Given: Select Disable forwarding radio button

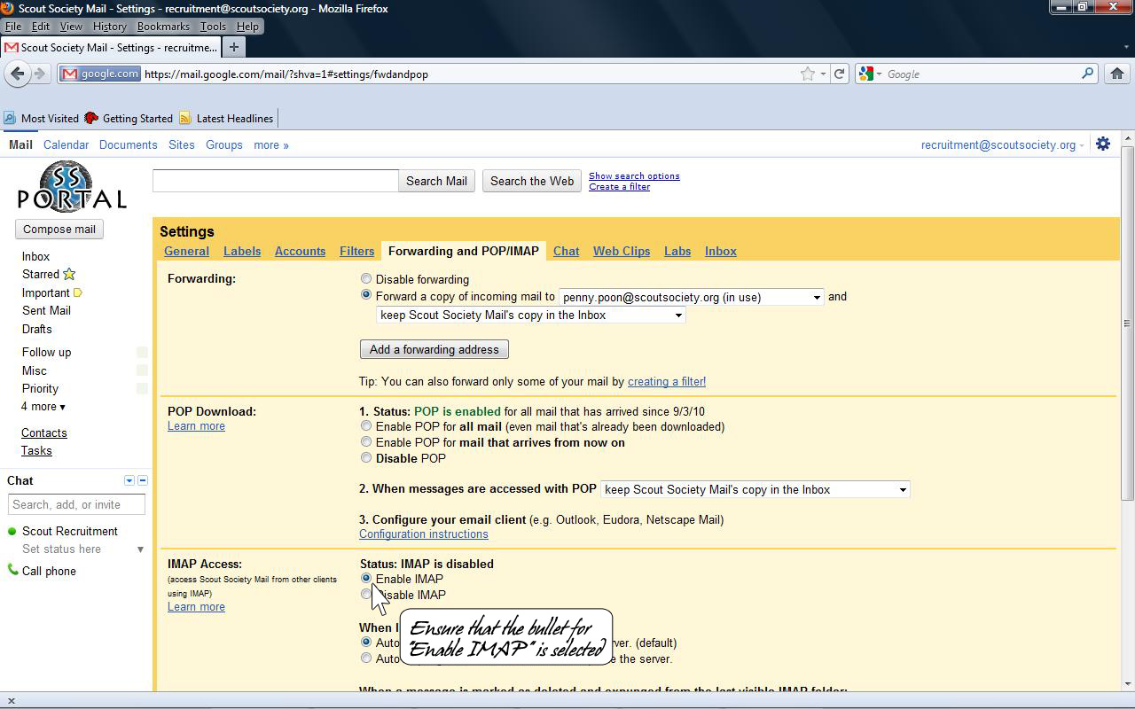Looking at the screenshot, I should click(x=366, y=279).
